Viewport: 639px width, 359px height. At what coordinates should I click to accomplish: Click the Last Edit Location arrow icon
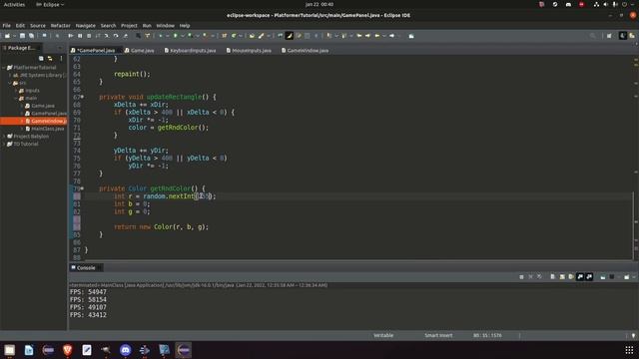(359, 36)
